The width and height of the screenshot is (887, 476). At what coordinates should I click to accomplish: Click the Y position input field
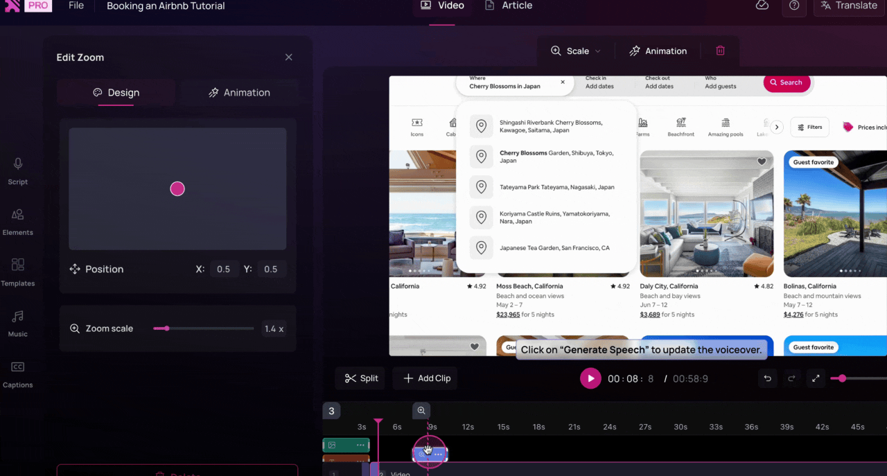(271, 269)
